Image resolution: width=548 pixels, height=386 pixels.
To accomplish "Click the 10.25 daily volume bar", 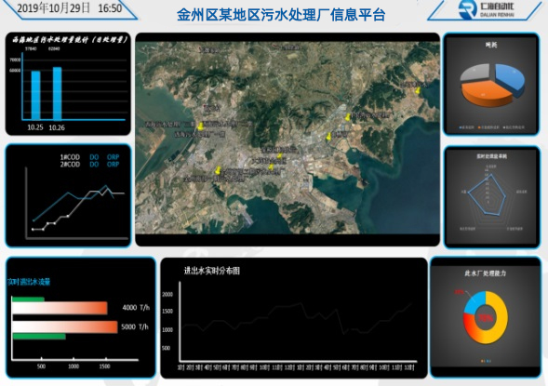I will coord(35,96).
